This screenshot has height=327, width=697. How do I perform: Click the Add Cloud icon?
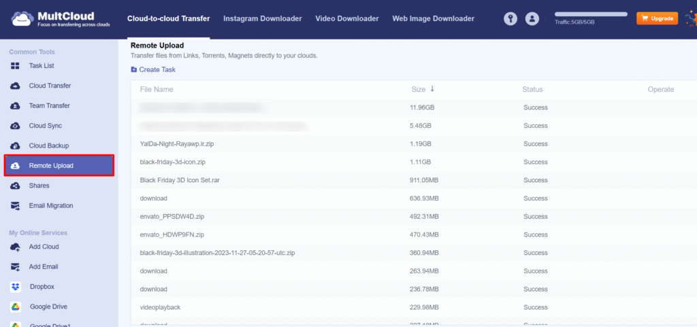(15, 247)
